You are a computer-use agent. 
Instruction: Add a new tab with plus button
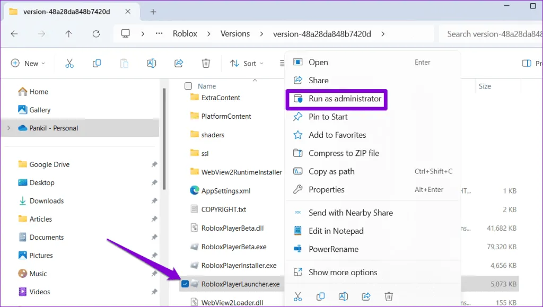tap(153, 12)
